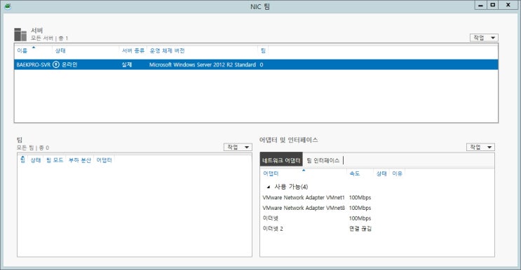Select VMware Network Adapter VMnet8

[304, 208]
